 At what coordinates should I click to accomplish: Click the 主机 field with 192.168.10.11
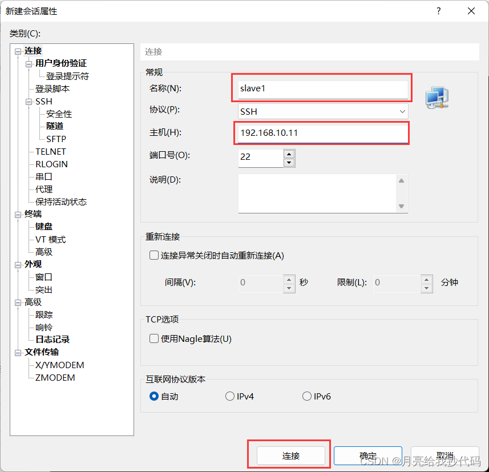[x=323, y=133]
